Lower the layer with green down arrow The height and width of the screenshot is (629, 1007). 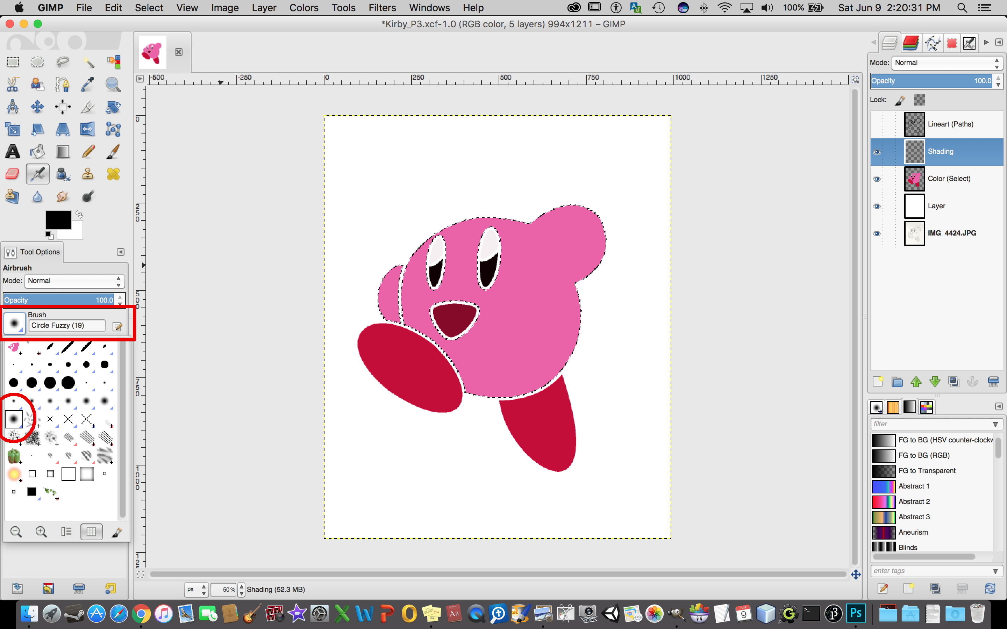[935, 382]
